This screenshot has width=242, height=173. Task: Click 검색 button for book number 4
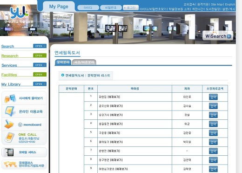213,124
